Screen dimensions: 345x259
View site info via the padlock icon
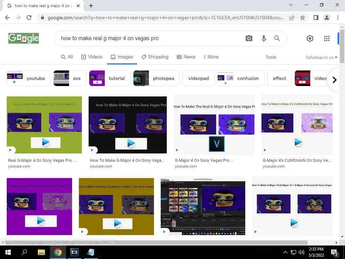pos(42,18)
